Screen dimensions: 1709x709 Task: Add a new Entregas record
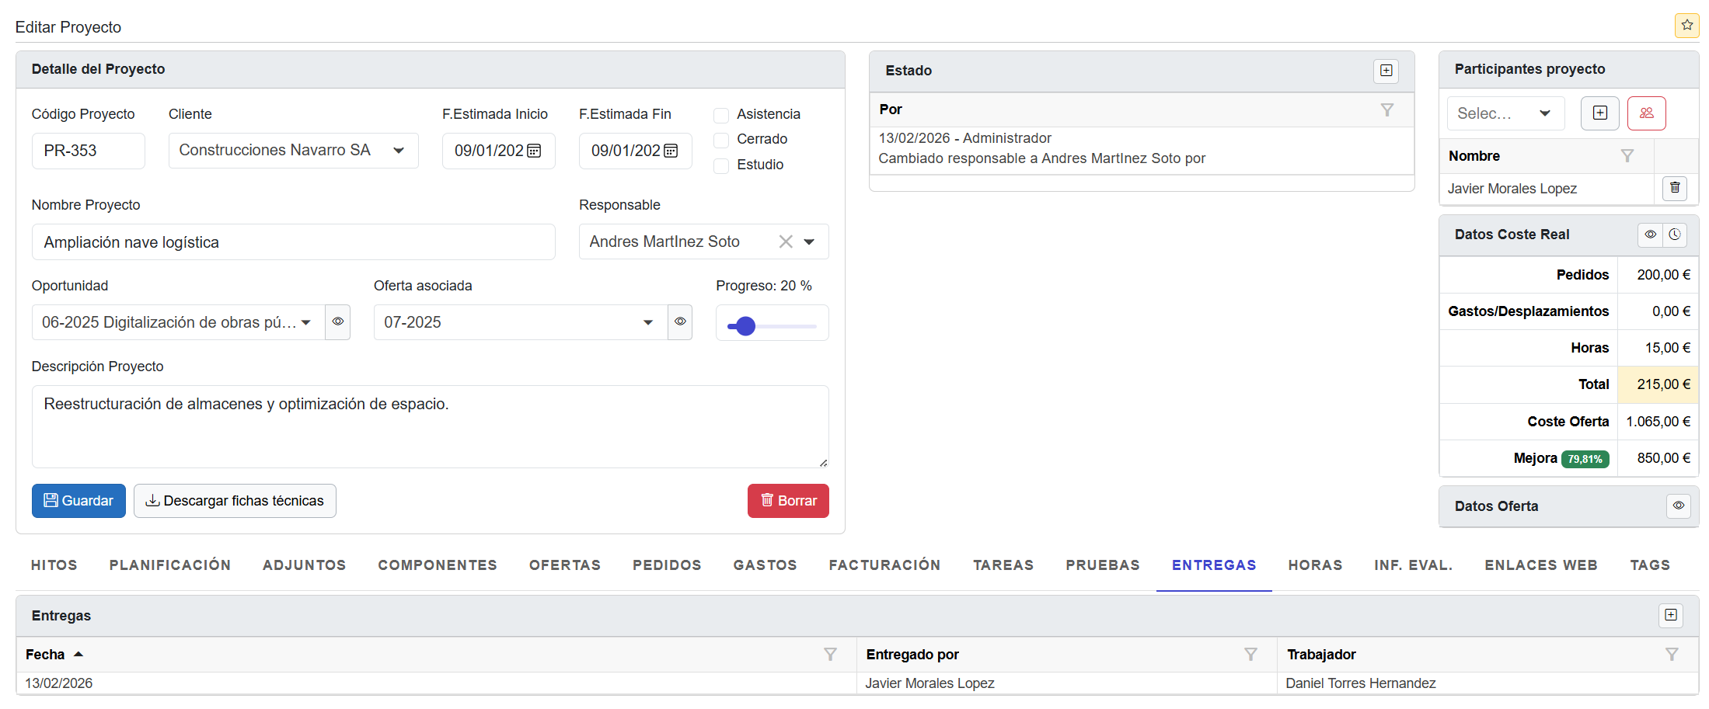point(1670,615)
